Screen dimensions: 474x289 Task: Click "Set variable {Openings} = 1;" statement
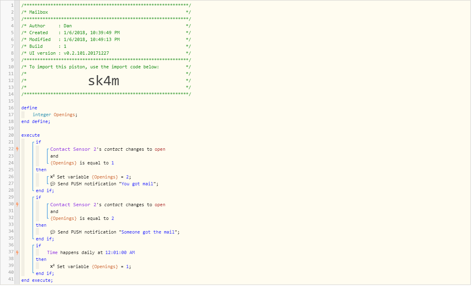click(94, 266)
